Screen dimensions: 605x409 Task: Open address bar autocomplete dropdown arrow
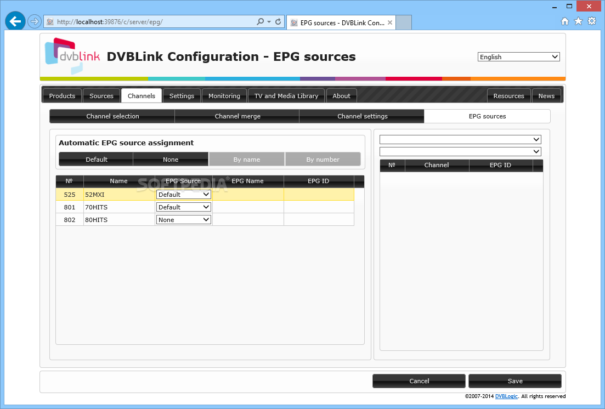pyautogui.click(x=269, y=21)
